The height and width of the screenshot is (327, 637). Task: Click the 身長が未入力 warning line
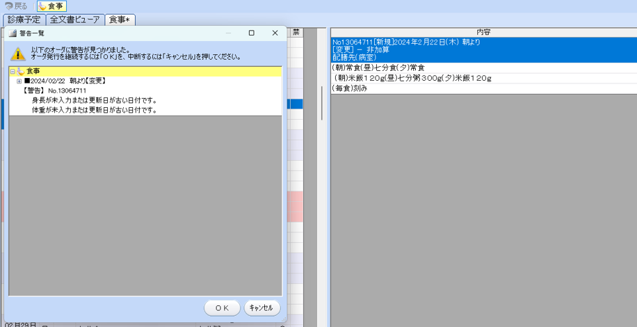(x=95, y=100)
